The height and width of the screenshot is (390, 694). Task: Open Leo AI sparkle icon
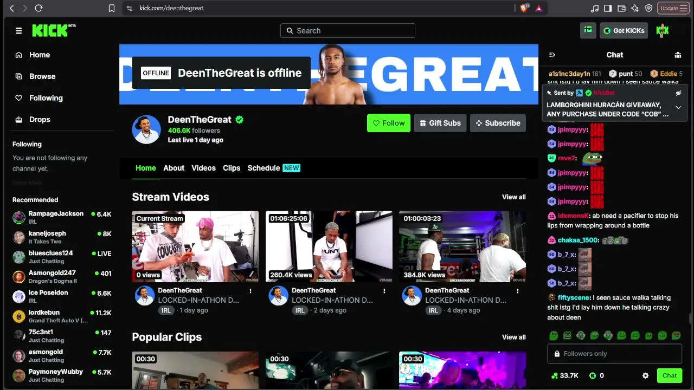[635, 8]
